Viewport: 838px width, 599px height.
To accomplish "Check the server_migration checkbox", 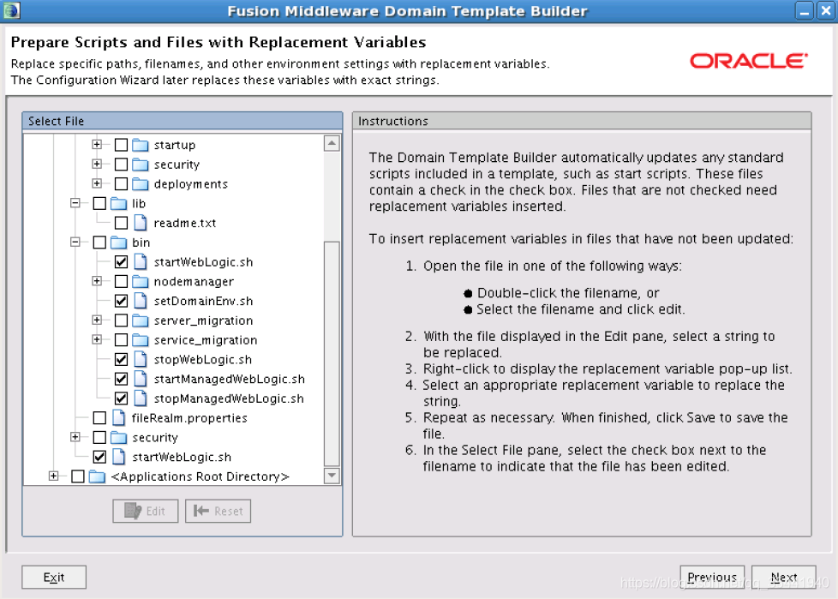I will click(x=122, y=320).
